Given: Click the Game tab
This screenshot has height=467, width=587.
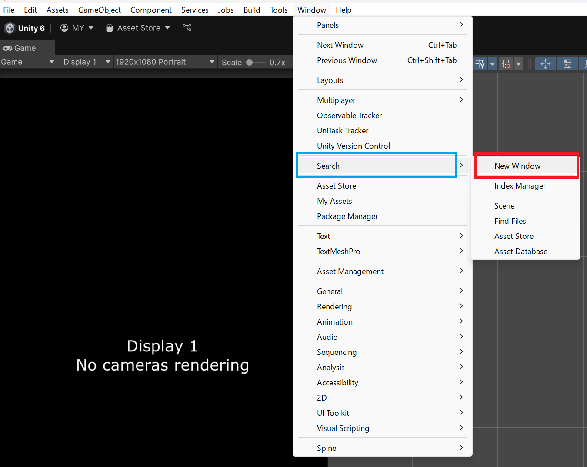Looking at the screenshot, I should coord(25,48).
